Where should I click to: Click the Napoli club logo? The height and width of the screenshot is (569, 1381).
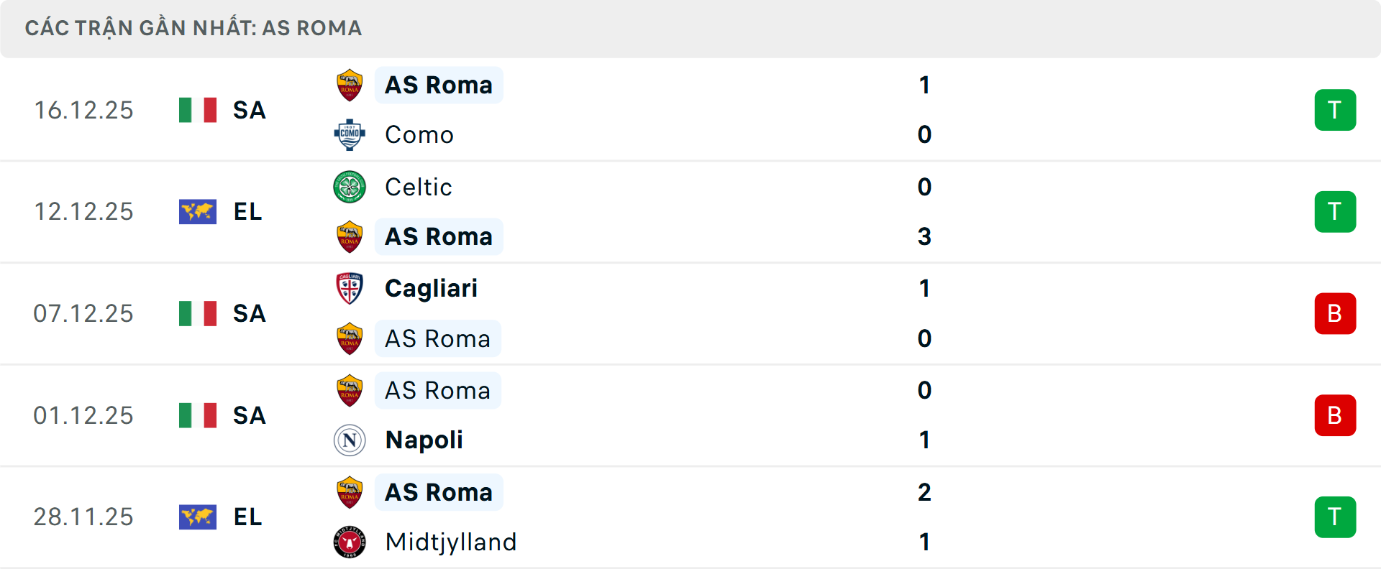[x=350, y=440]
